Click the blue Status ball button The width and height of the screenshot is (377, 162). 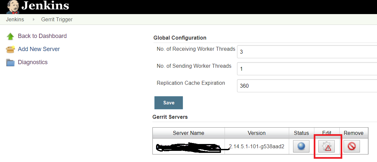click(x=301, y=146)
